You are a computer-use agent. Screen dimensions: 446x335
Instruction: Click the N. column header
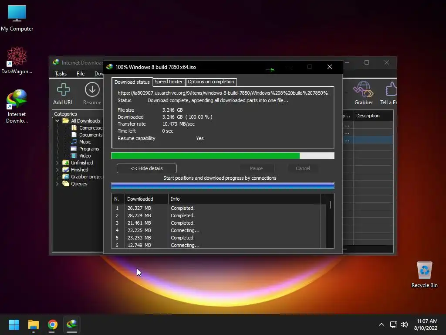118,199
